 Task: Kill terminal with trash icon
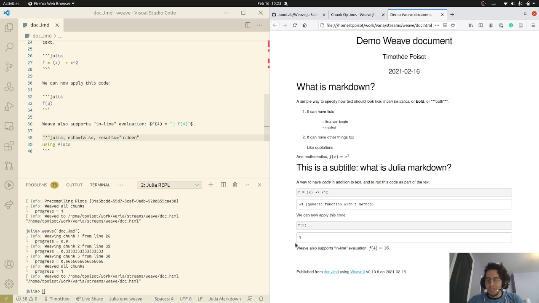[235, 185]
